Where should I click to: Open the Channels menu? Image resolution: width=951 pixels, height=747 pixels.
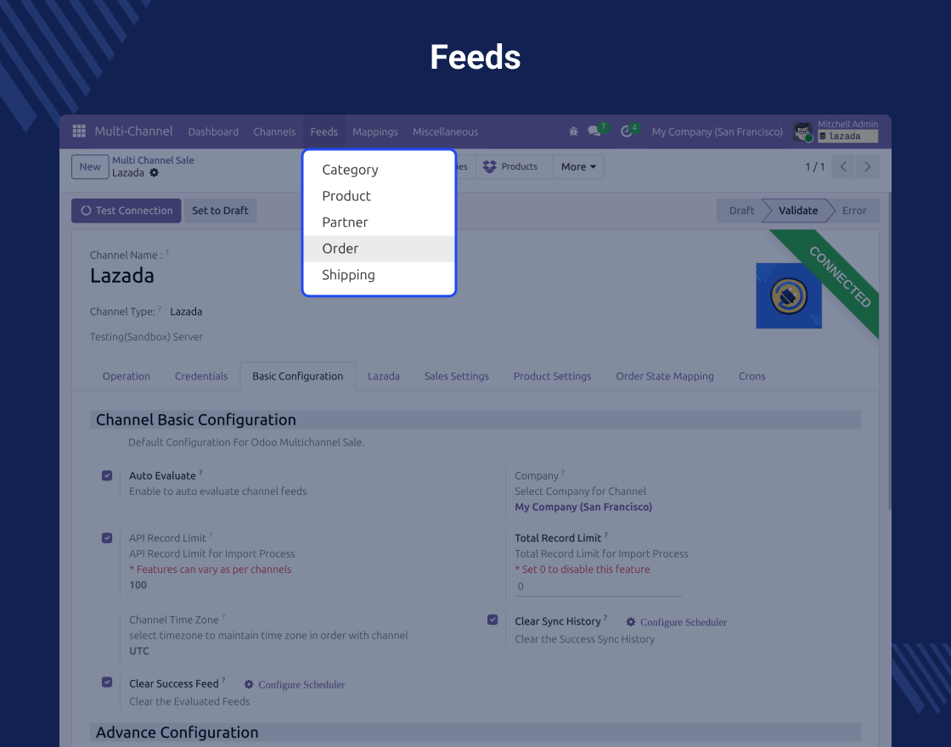click(274, 132)
